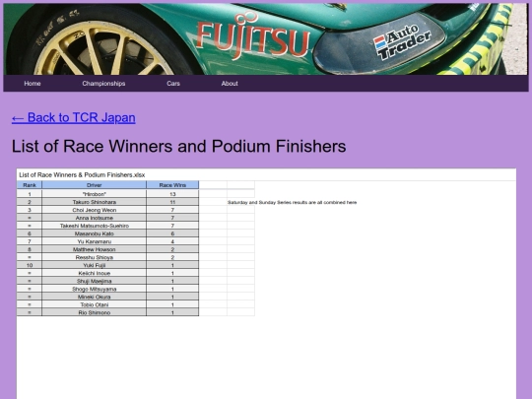Open the Cars menu item
The width and height of the screenshot is (532, 399).
click(173, 84)
